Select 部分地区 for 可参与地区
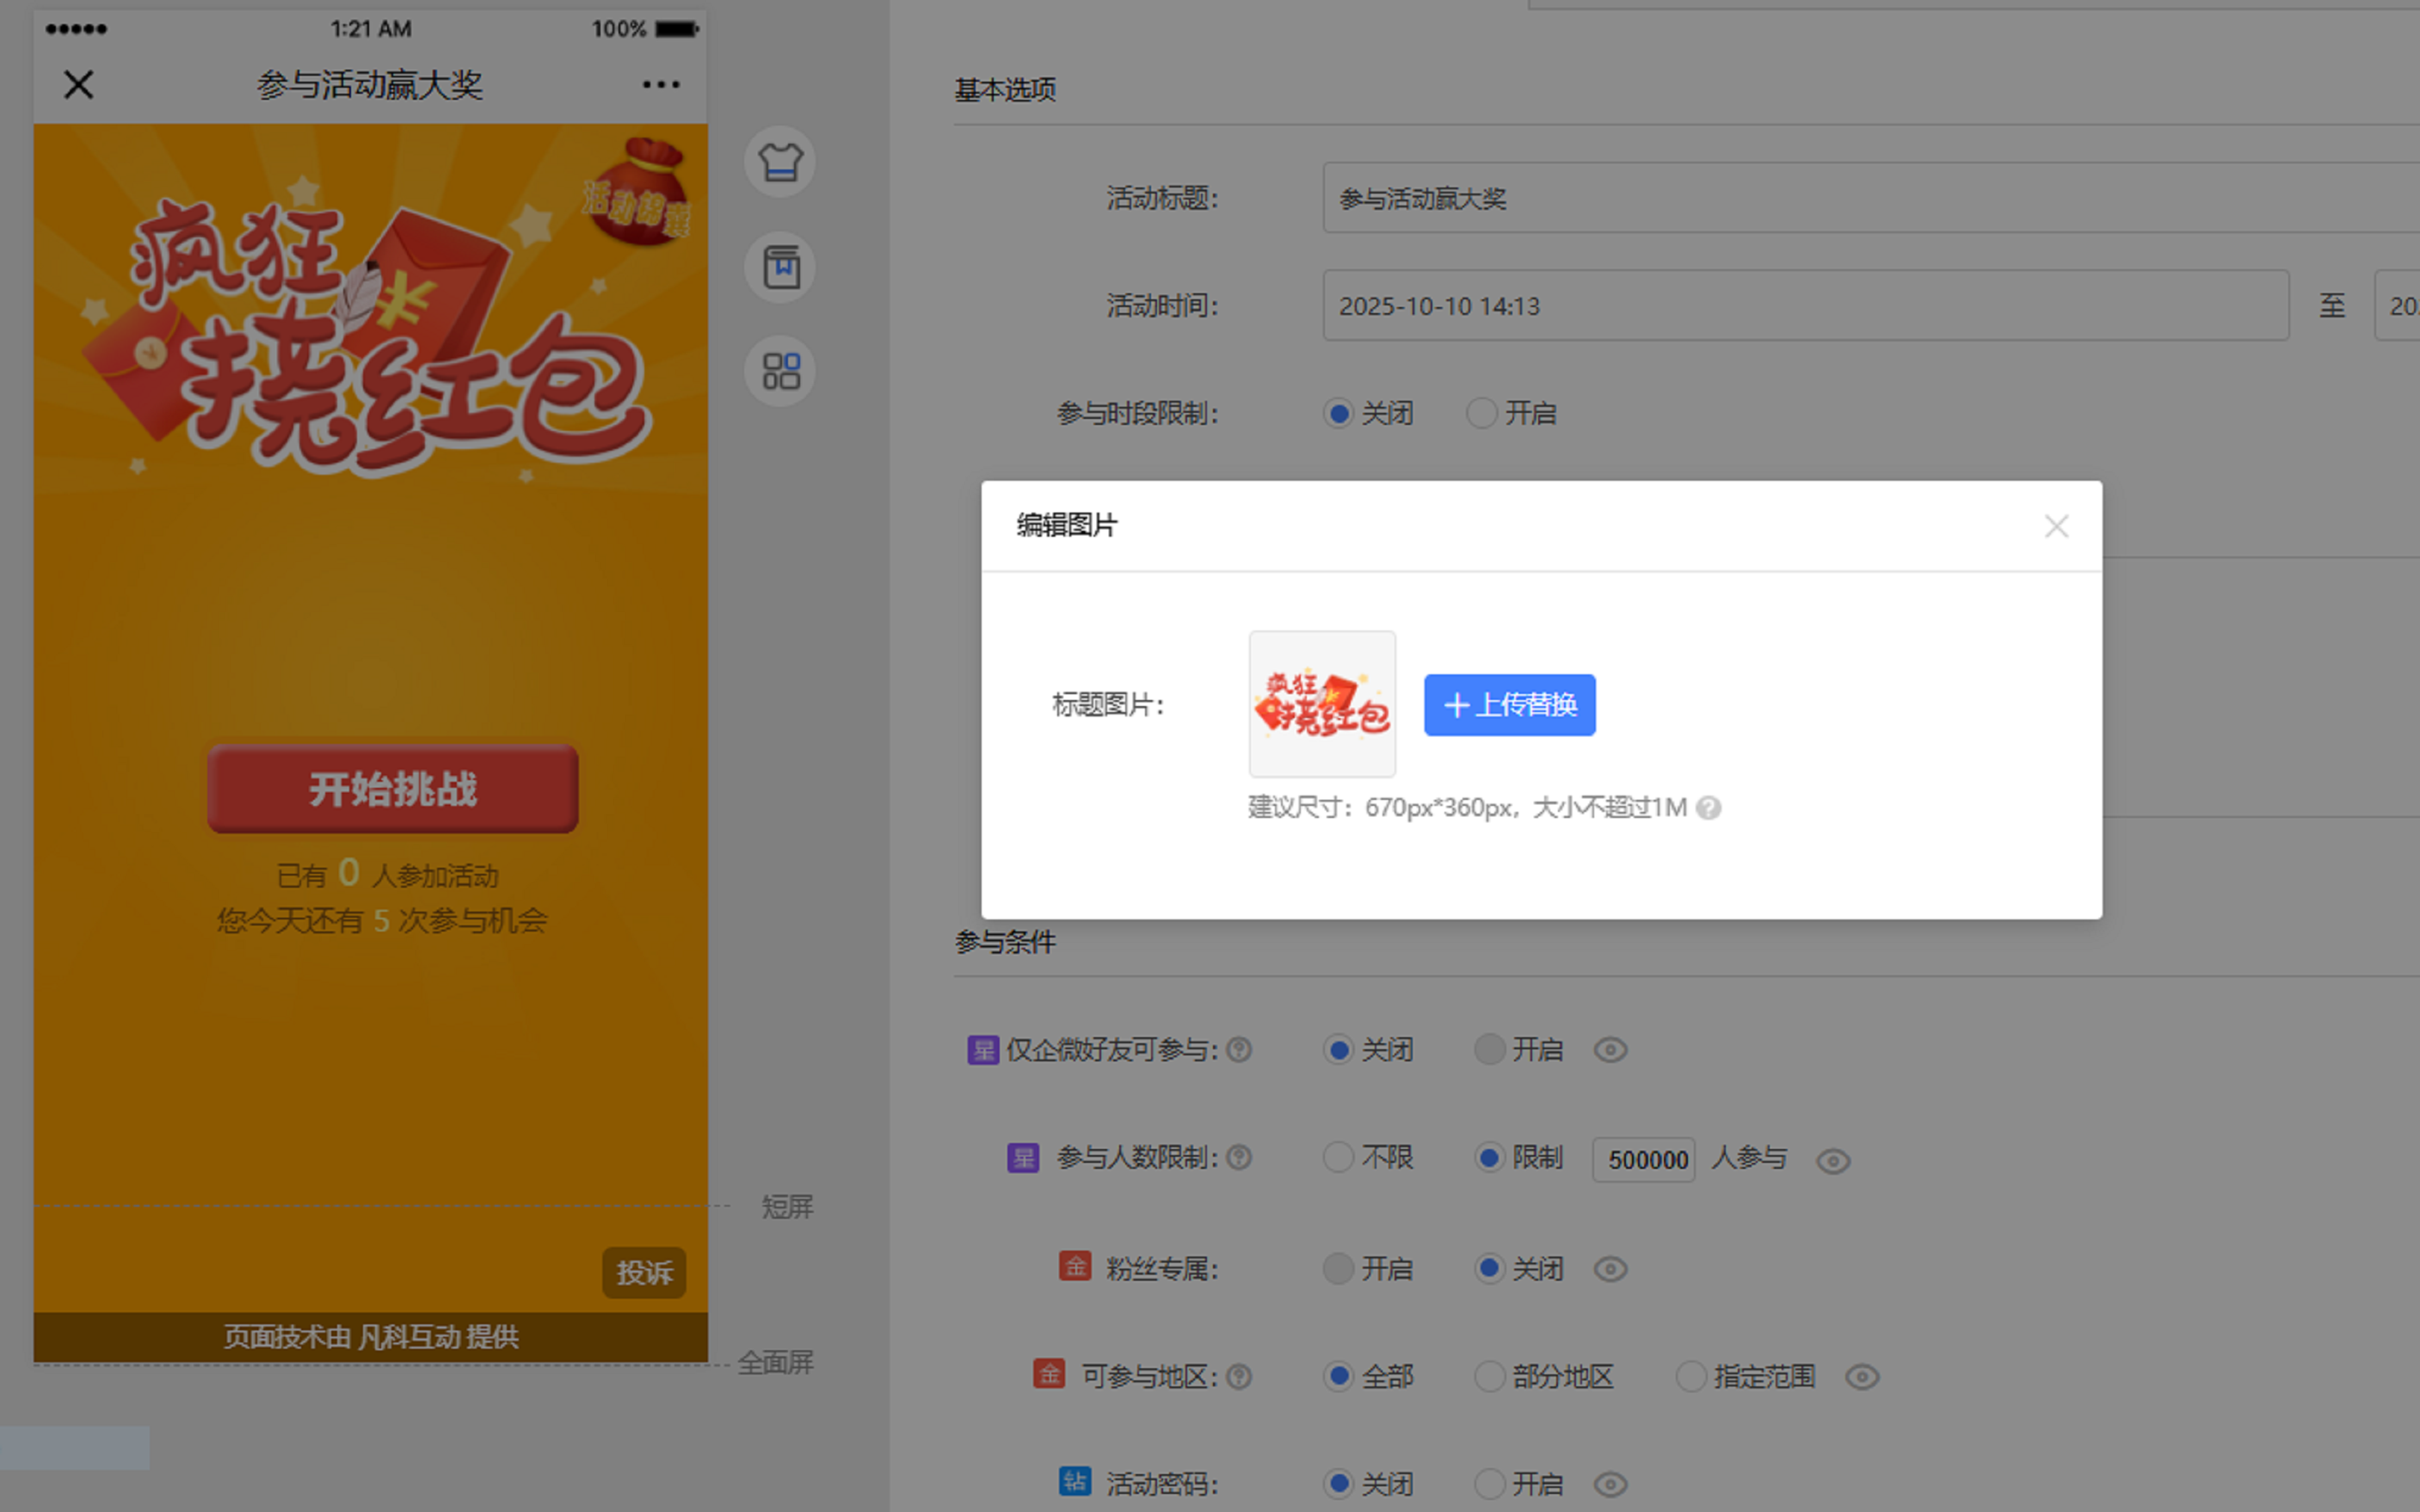The image size is (2420, 1512). click(x=1490, y=1377)
